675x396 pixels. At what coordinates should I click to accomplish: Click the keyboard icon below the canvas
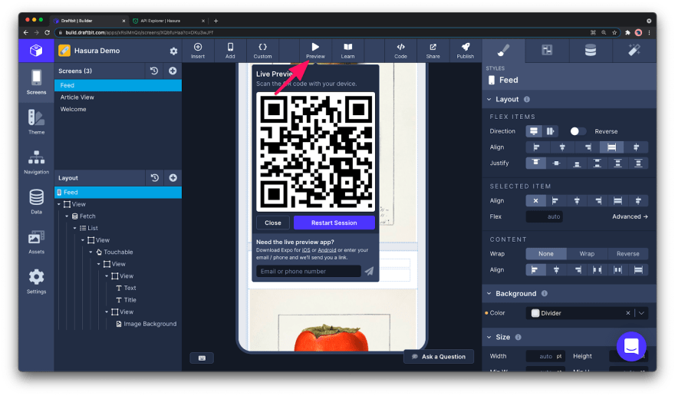202,358
